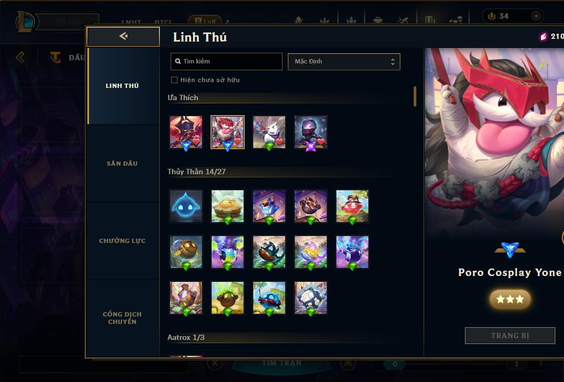Click the back arrow icon above the sidebar

pyautogui.click(x=123, y=36)
